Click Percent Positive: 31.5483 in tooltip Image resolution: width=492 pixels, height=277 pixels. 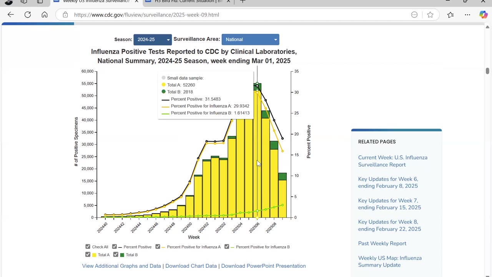(196, 99)
